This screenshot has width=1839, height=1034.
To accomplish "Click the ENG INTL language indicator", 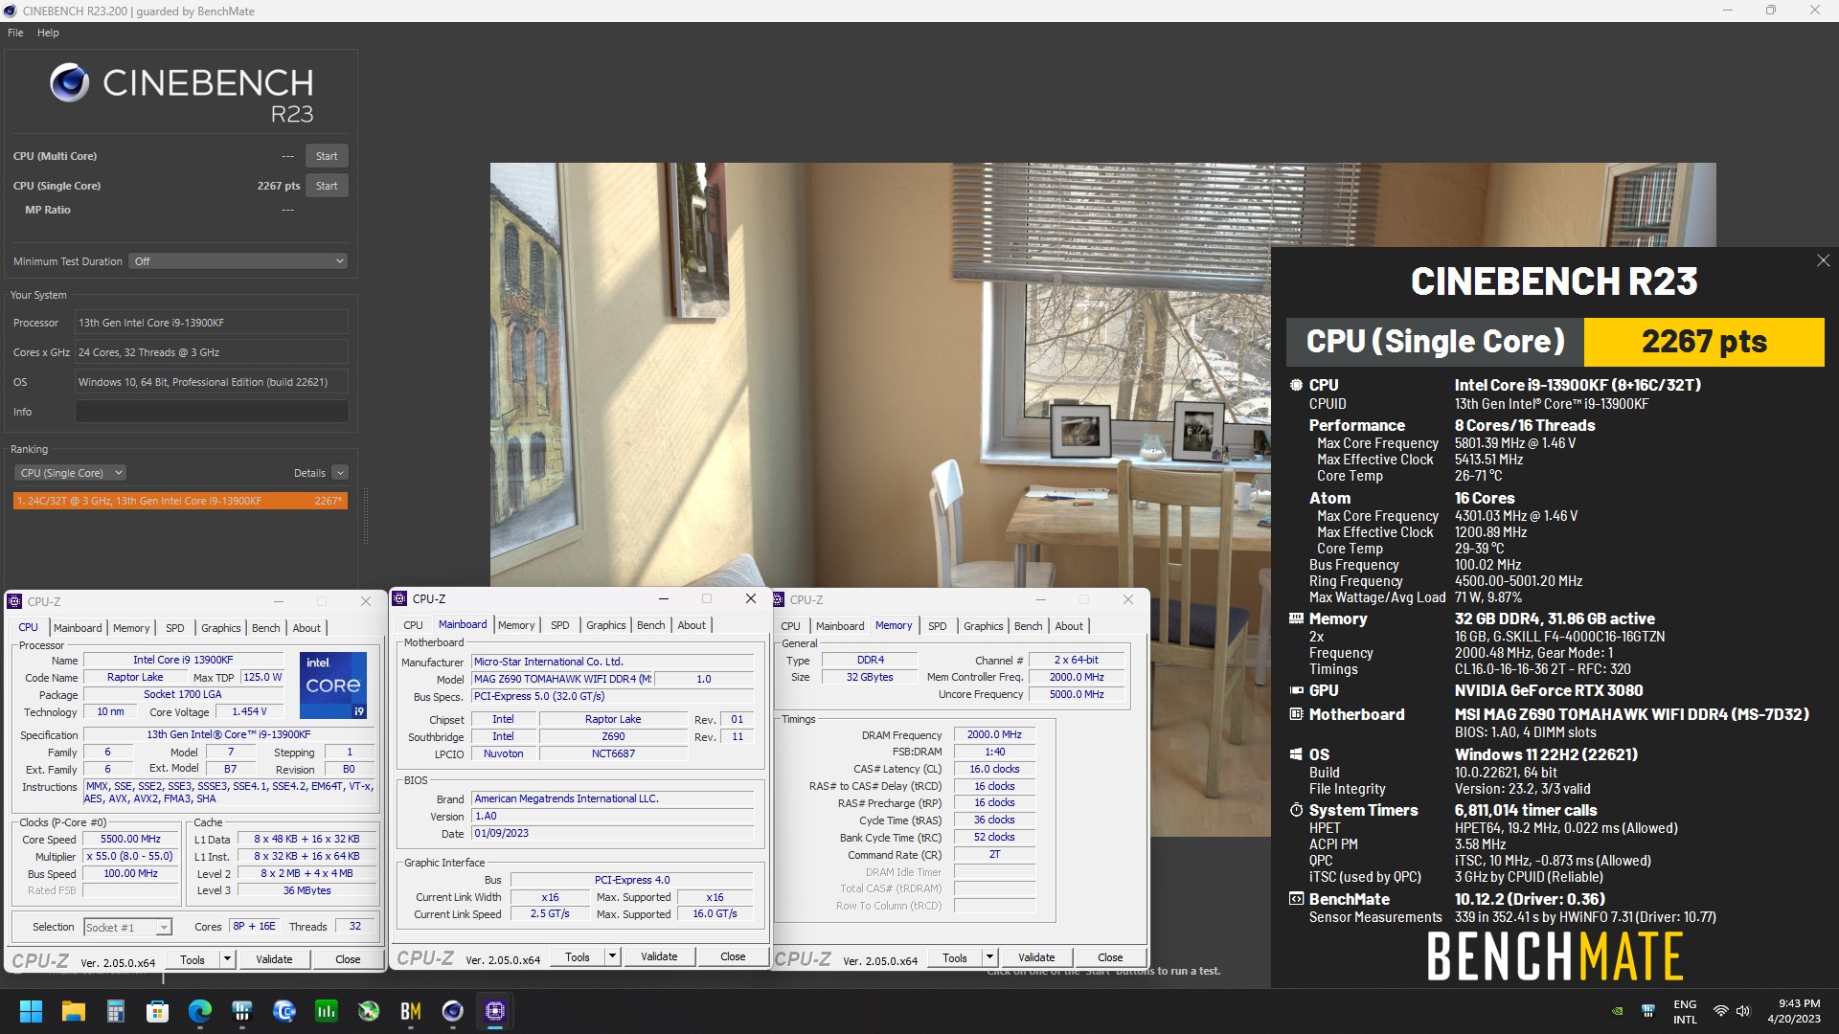I will (x=1685, y=1011).
